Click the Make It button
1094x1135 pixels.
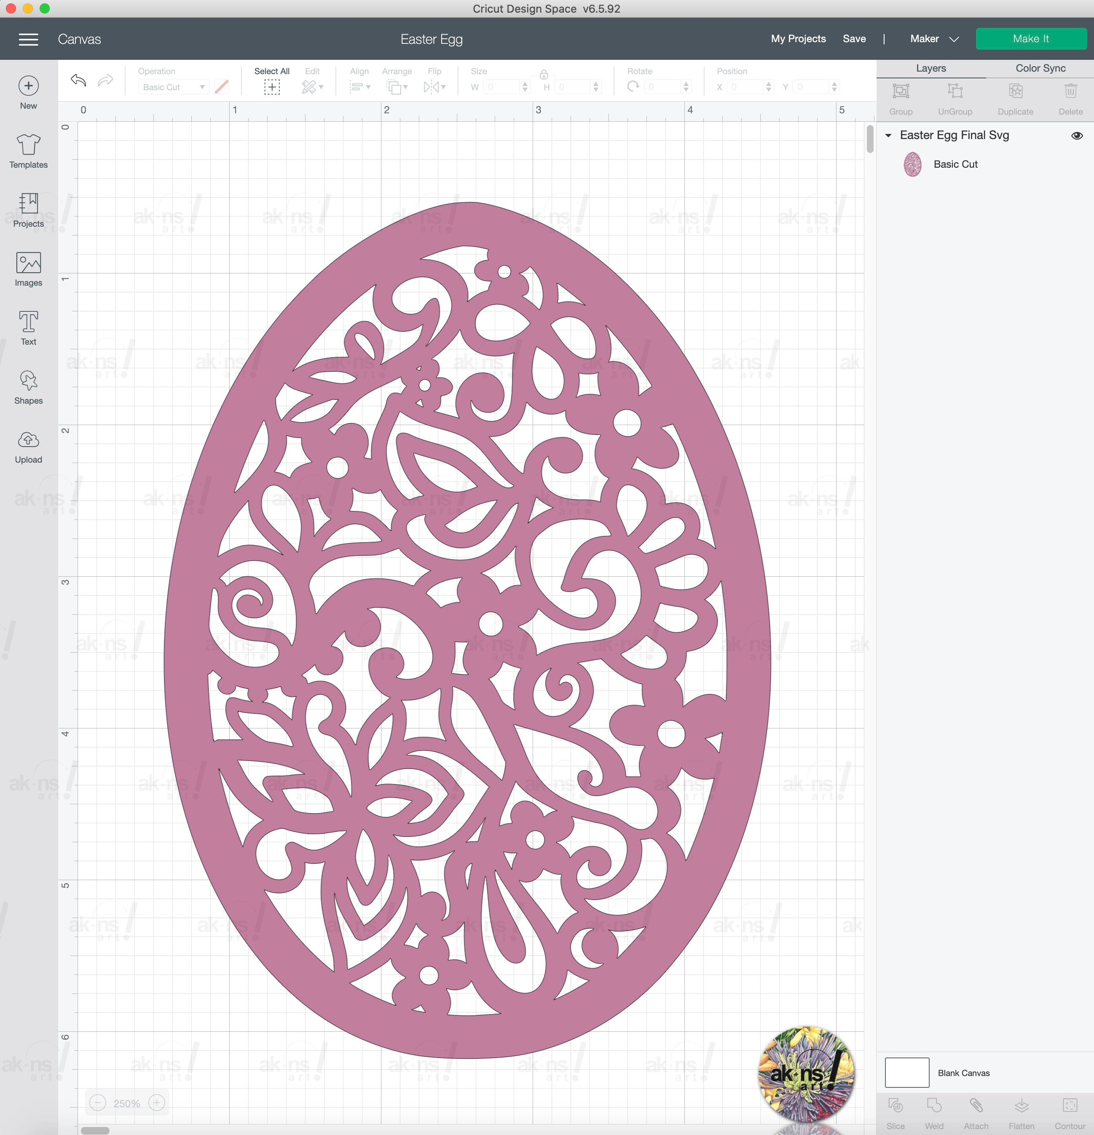pos(1032,39)
